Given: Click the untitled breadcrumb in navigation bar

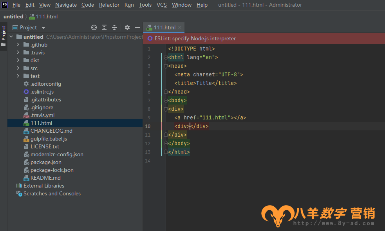Looking at the screenshot, I should point(13,16).
